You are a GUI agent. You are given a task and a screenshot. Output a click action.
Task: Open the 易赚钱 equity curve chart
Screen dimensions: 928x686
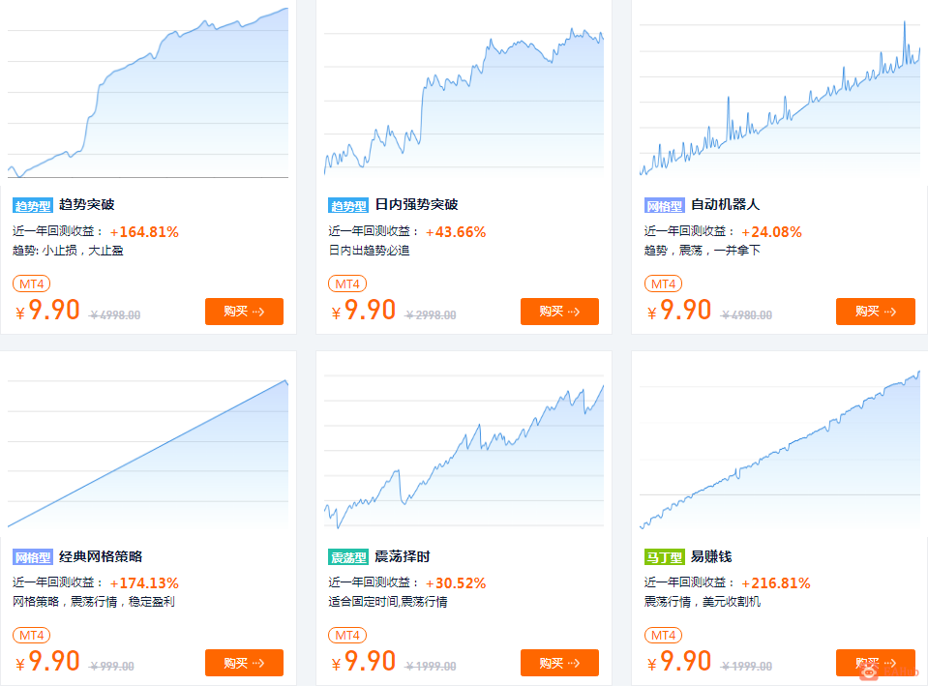click(780, 450)
